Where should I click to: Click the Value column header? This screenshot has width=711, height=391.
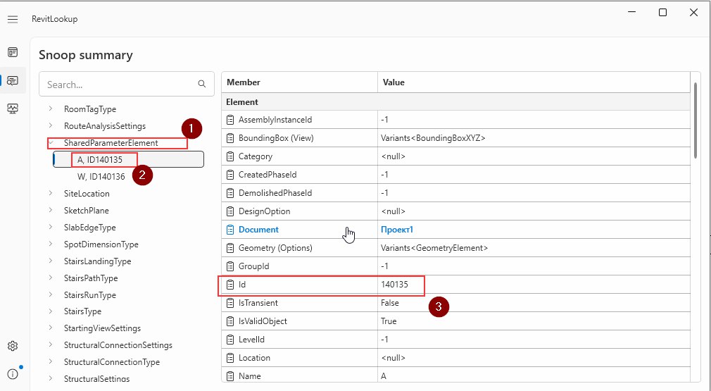coord(534,82)
